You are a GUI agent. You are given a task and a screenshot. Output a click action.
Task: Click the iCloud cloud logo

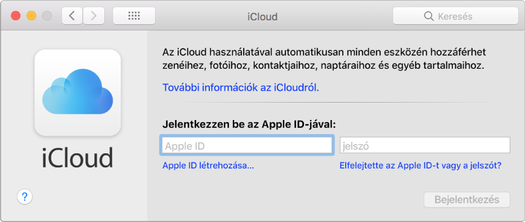[x=78, y=92]
